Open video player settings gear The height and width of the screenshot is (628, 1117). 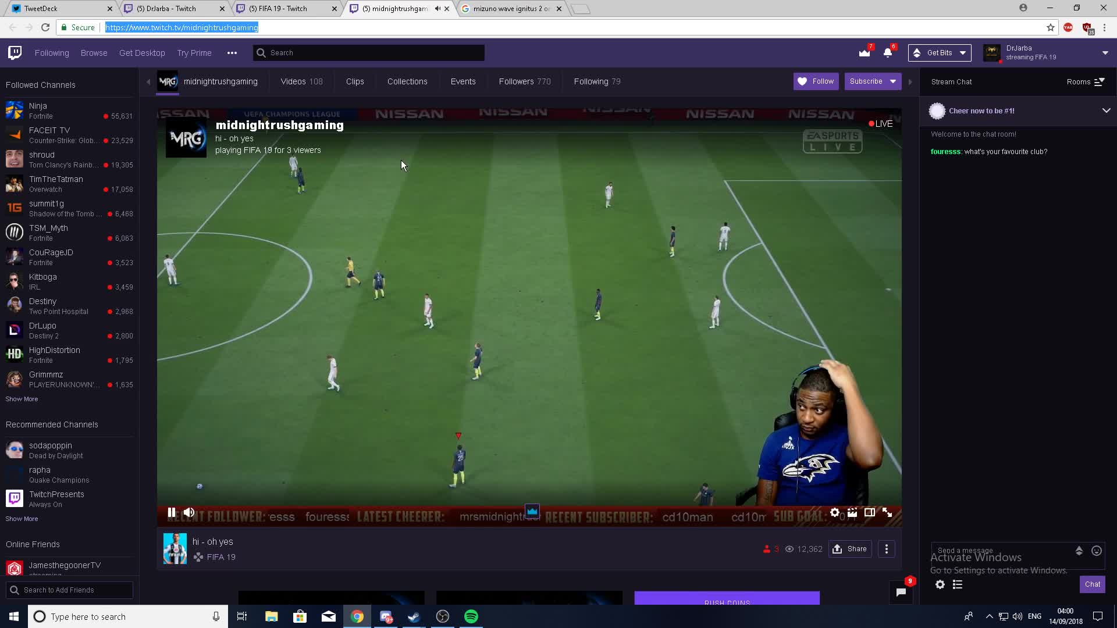tap(835, 512)
